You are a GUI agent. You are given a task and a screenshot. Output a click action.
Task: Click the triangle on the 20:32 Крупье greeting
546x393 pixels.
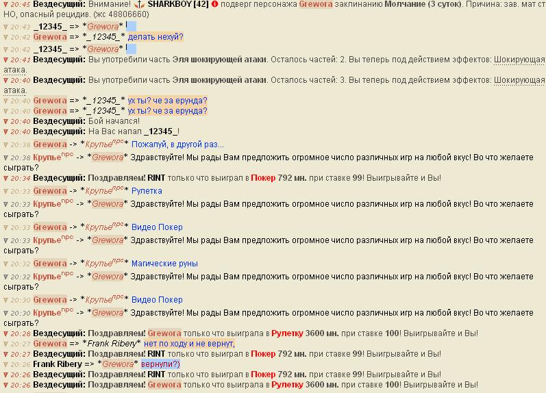tap(5, 277)
